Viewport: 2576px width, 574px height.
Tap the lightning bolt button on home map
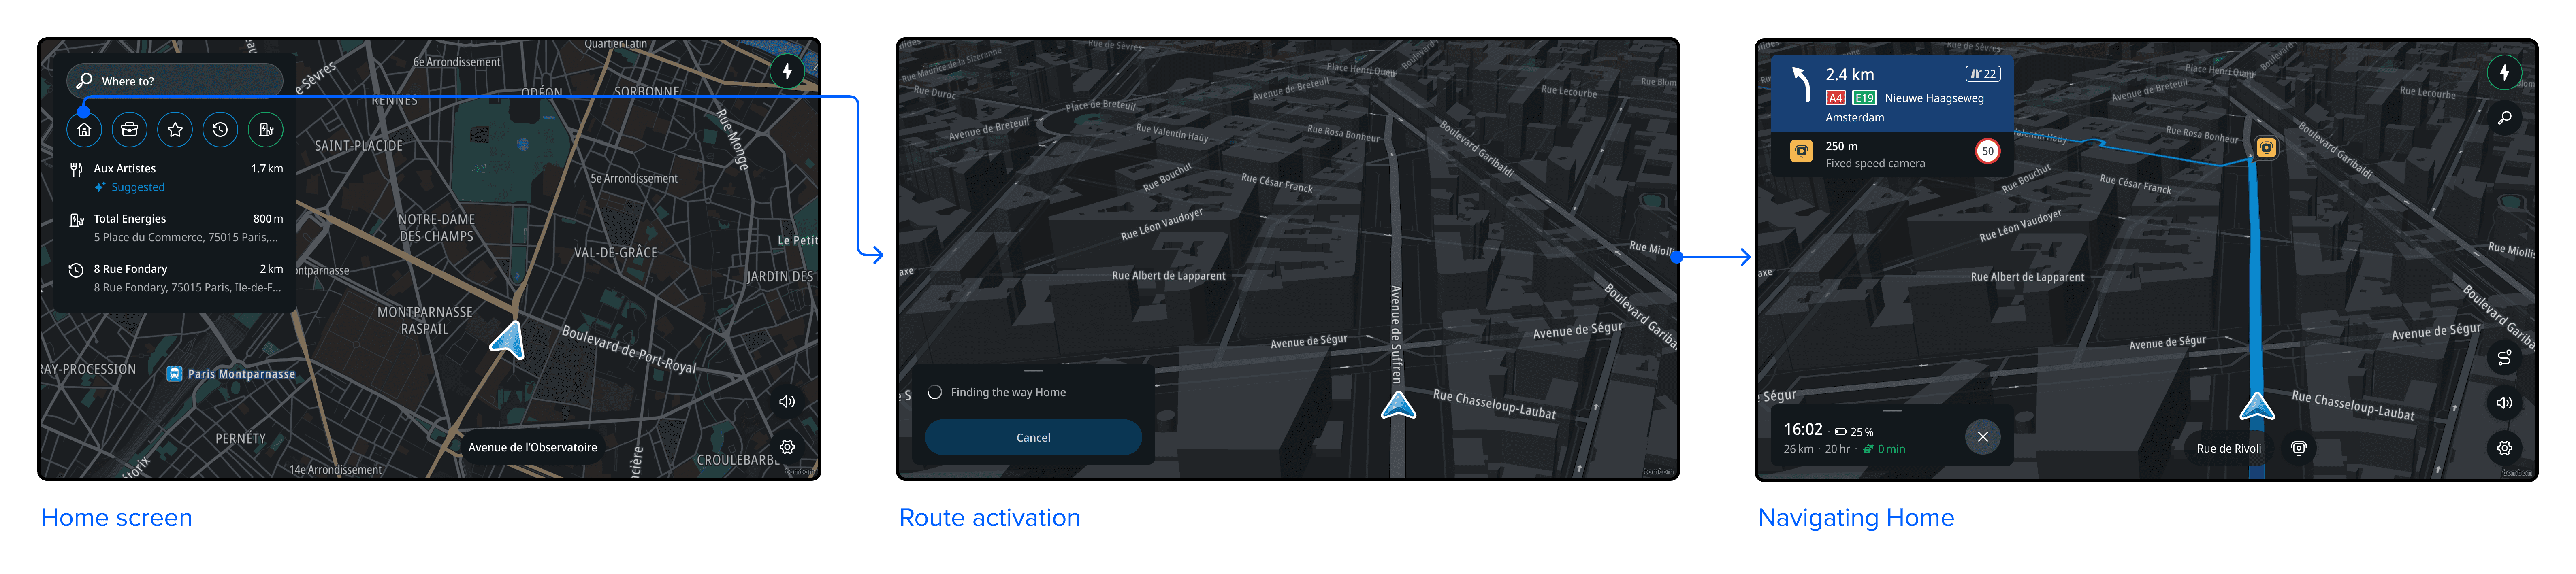(x=787, y=71)
